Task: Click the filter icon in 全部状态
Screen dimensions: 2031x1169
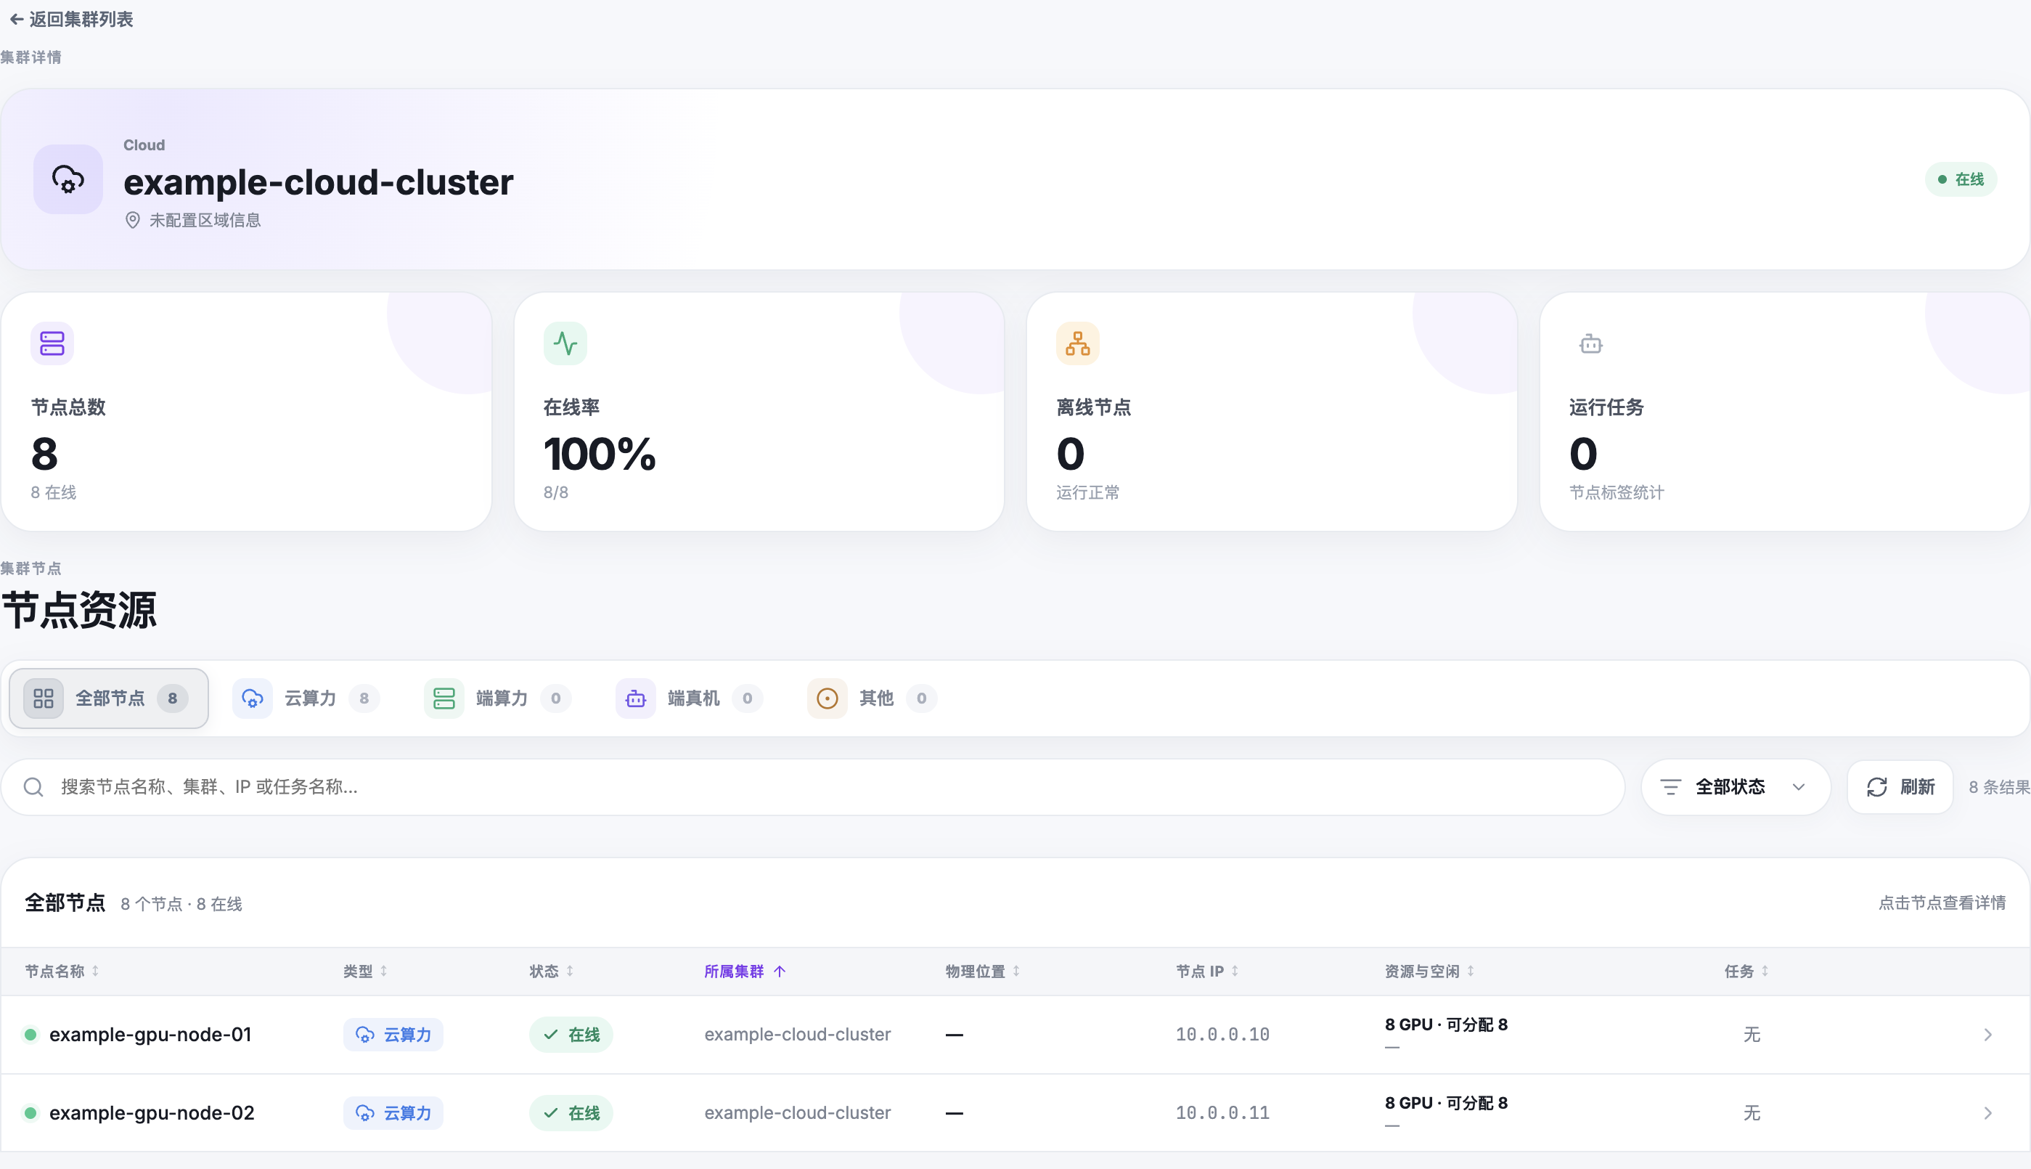Action: [1671, 787]
